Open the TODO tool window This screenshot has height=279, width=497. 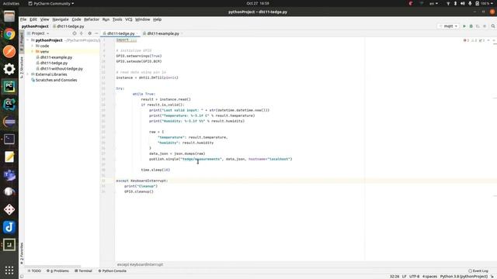coord(34,270)
